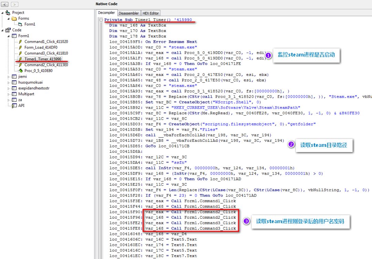Click the huoqumokuai module icon
The image size is (372, 259).
click(14, 82)
